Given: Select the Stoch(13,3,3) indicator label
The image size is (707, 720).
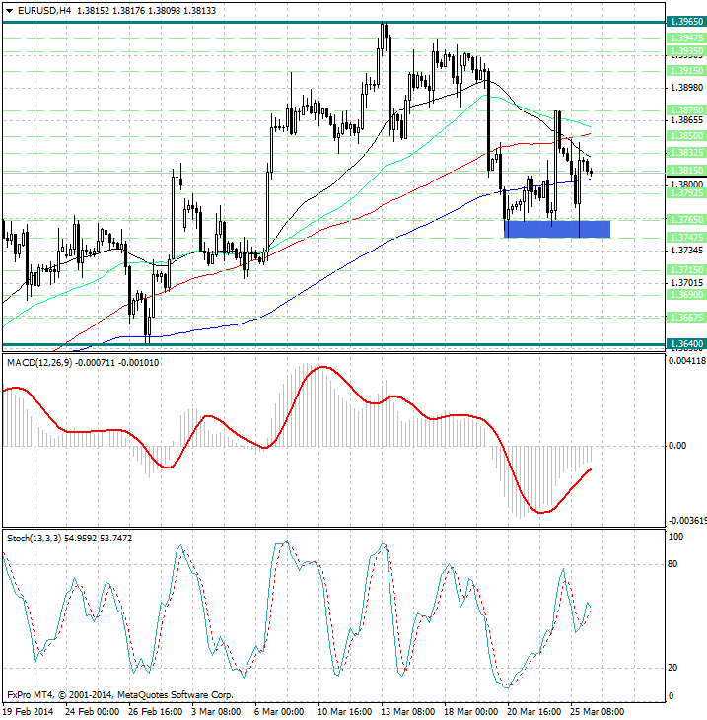Looking at the screenshot, I should (37, 538).
